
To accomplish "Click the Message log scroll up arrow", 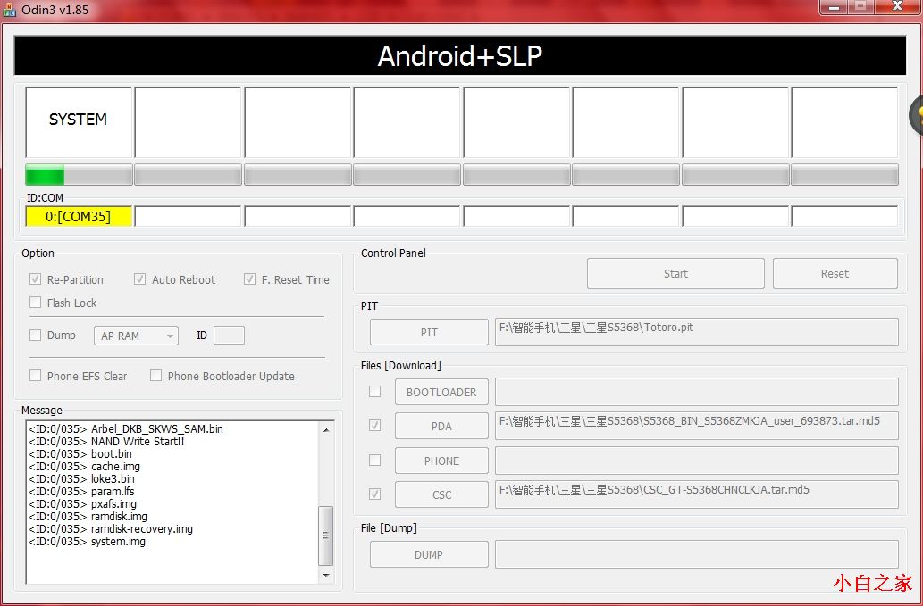I will click(x=326, y=429).
